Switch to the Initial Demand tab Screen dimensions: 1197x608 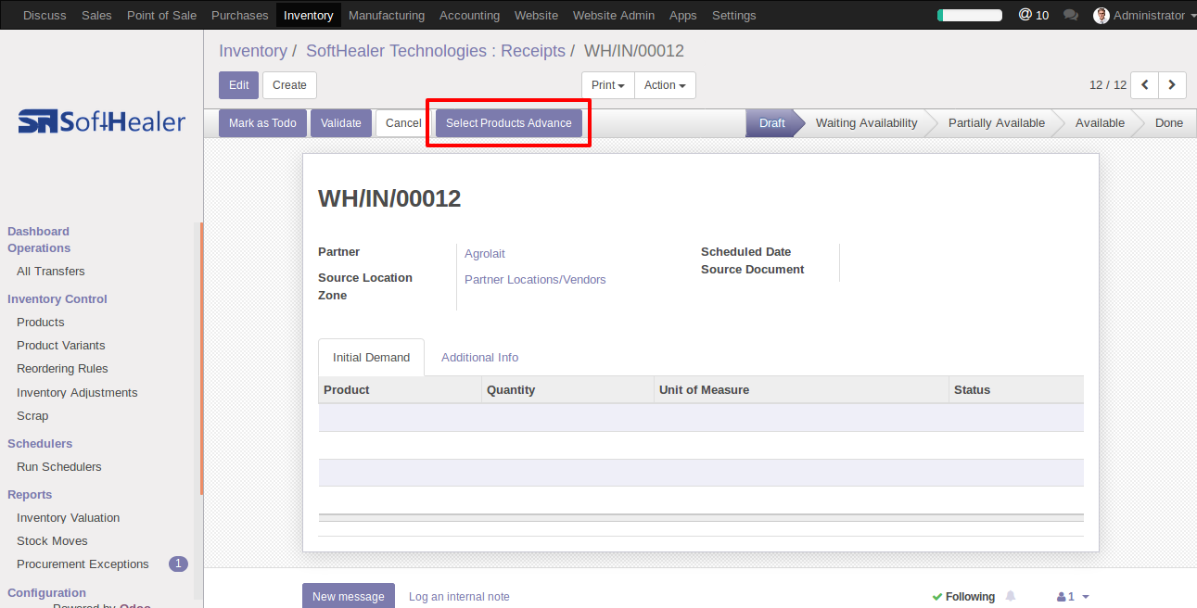pyautogui.click(x=371, y=357)
